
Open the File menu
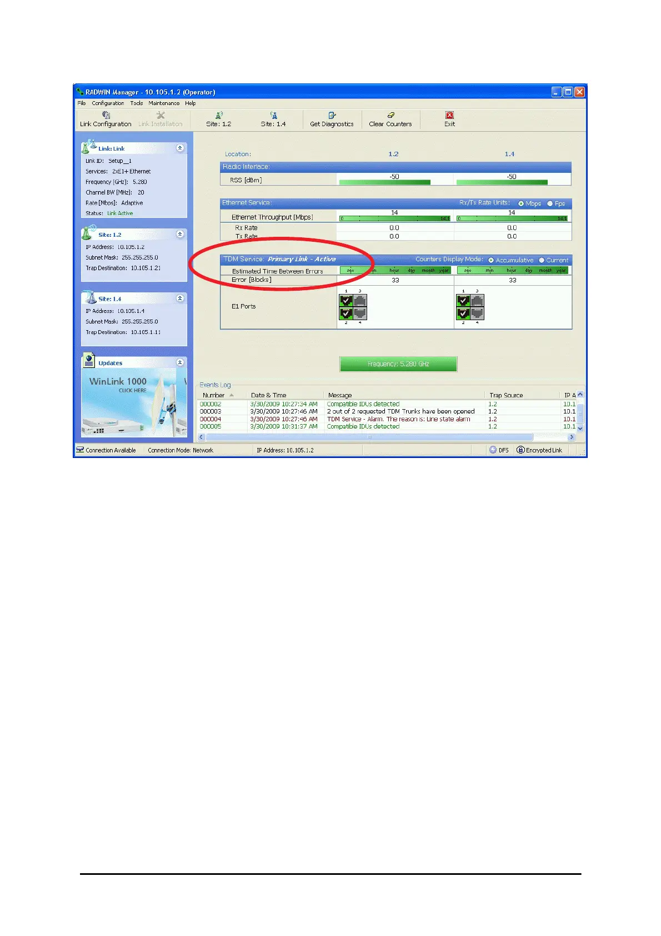coord(82,103)
